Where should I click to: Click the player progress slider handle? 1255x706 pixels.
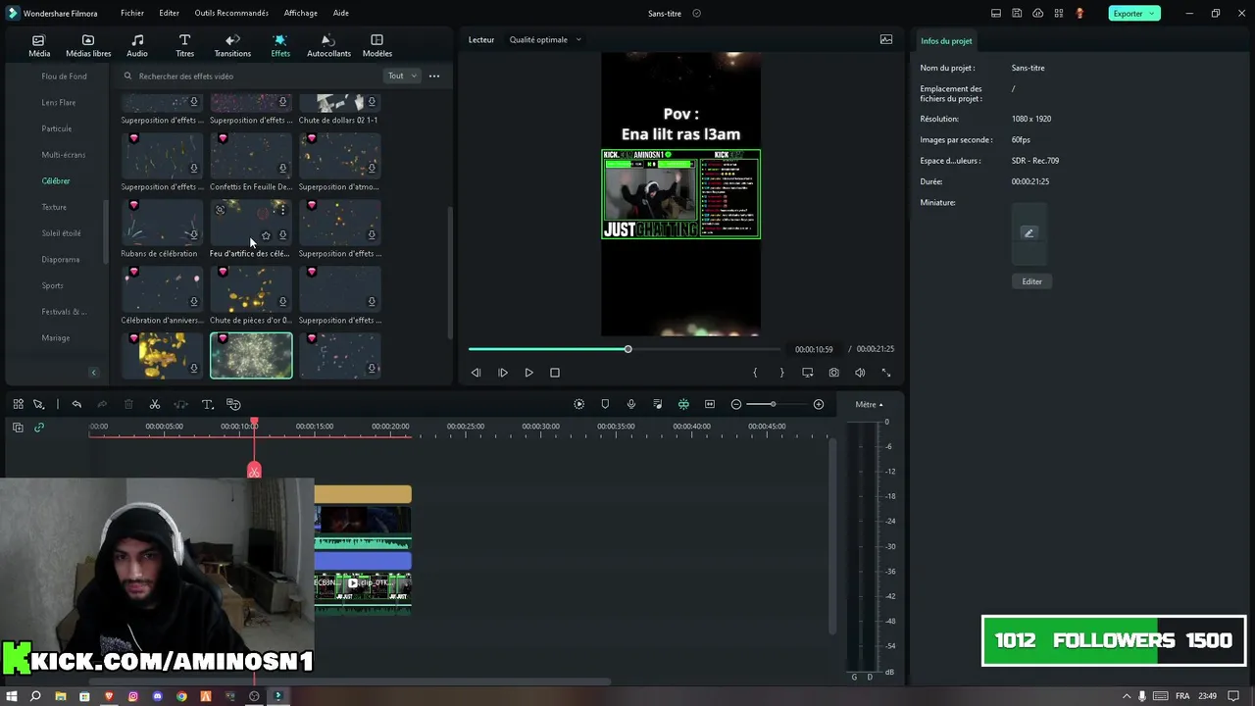pos(627,349)
